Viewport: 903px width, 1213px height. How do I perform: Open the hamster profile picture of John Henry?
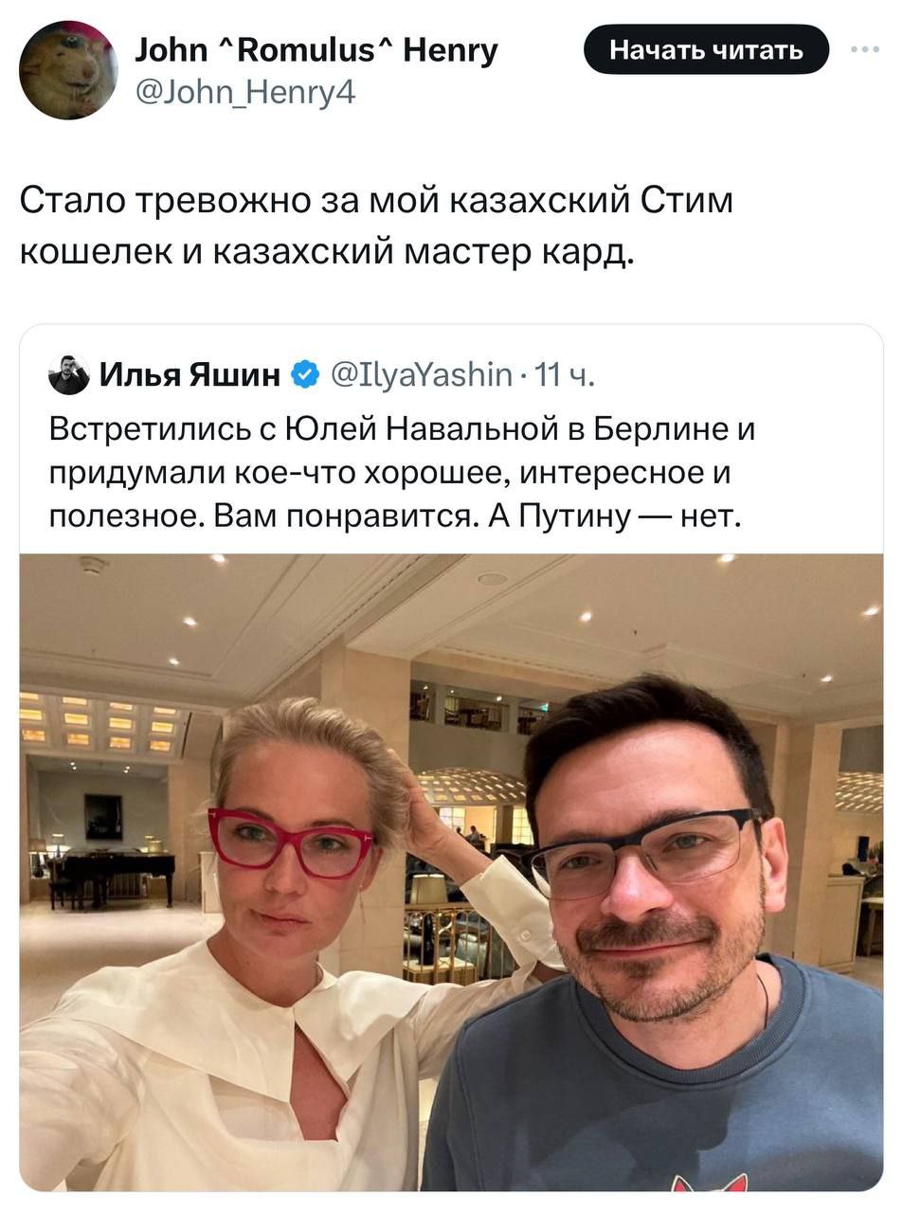(x=67, y=69)
